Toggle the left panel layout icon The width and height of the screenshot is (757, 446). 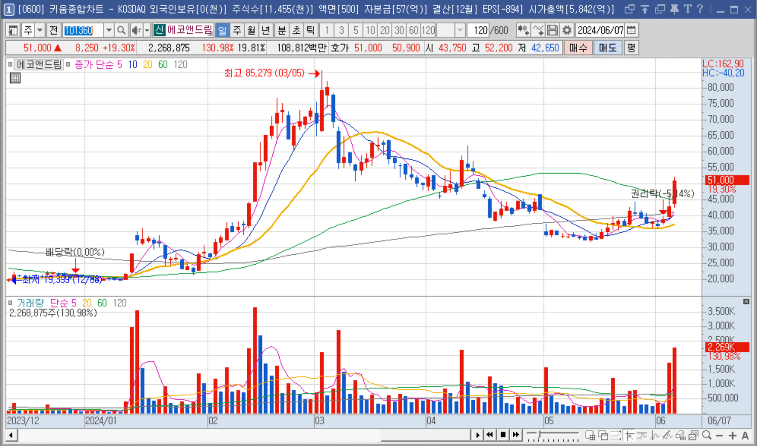[13, 30]
